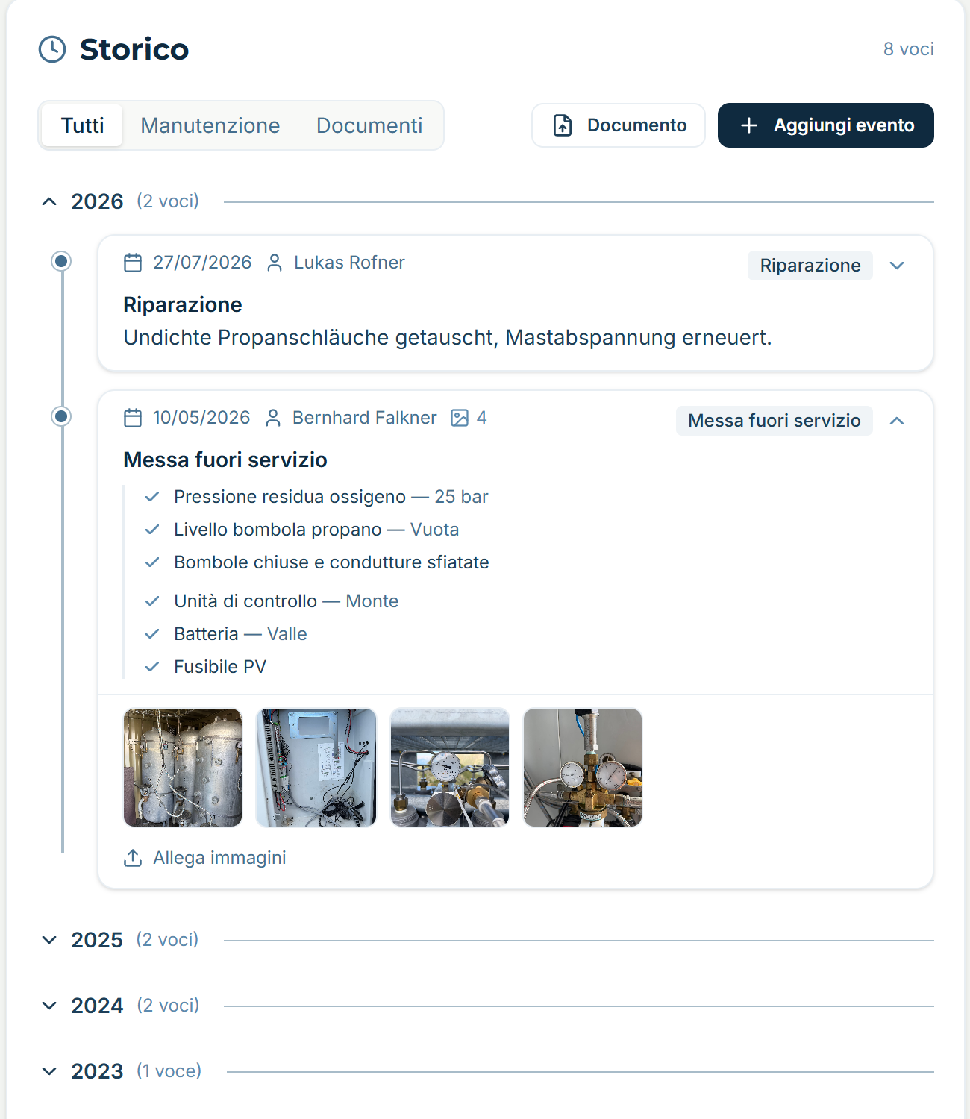Open the double gauge regulator thumbnail
970x1119 pixels.
(583, 768)
